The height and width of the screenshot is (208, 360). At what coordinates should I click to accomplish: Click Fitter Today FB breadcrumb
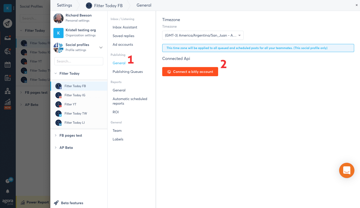click(x=104, y=5)
